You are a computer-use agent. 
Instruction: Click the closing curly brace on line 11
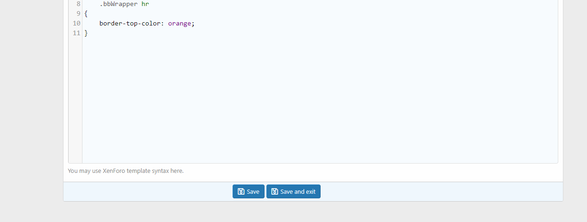point(86,33)
